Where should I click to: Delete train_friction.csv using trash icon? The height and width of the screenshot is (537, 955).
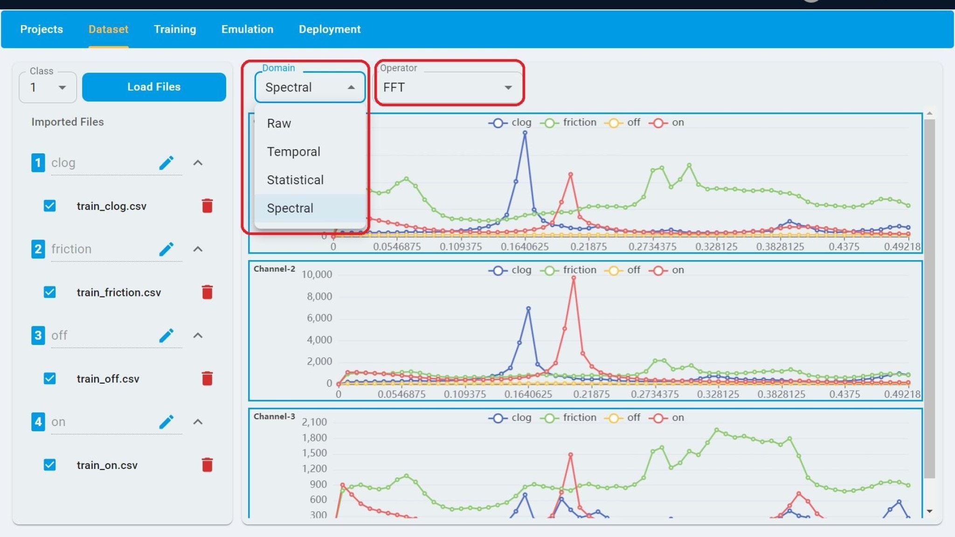pos(207,292)
